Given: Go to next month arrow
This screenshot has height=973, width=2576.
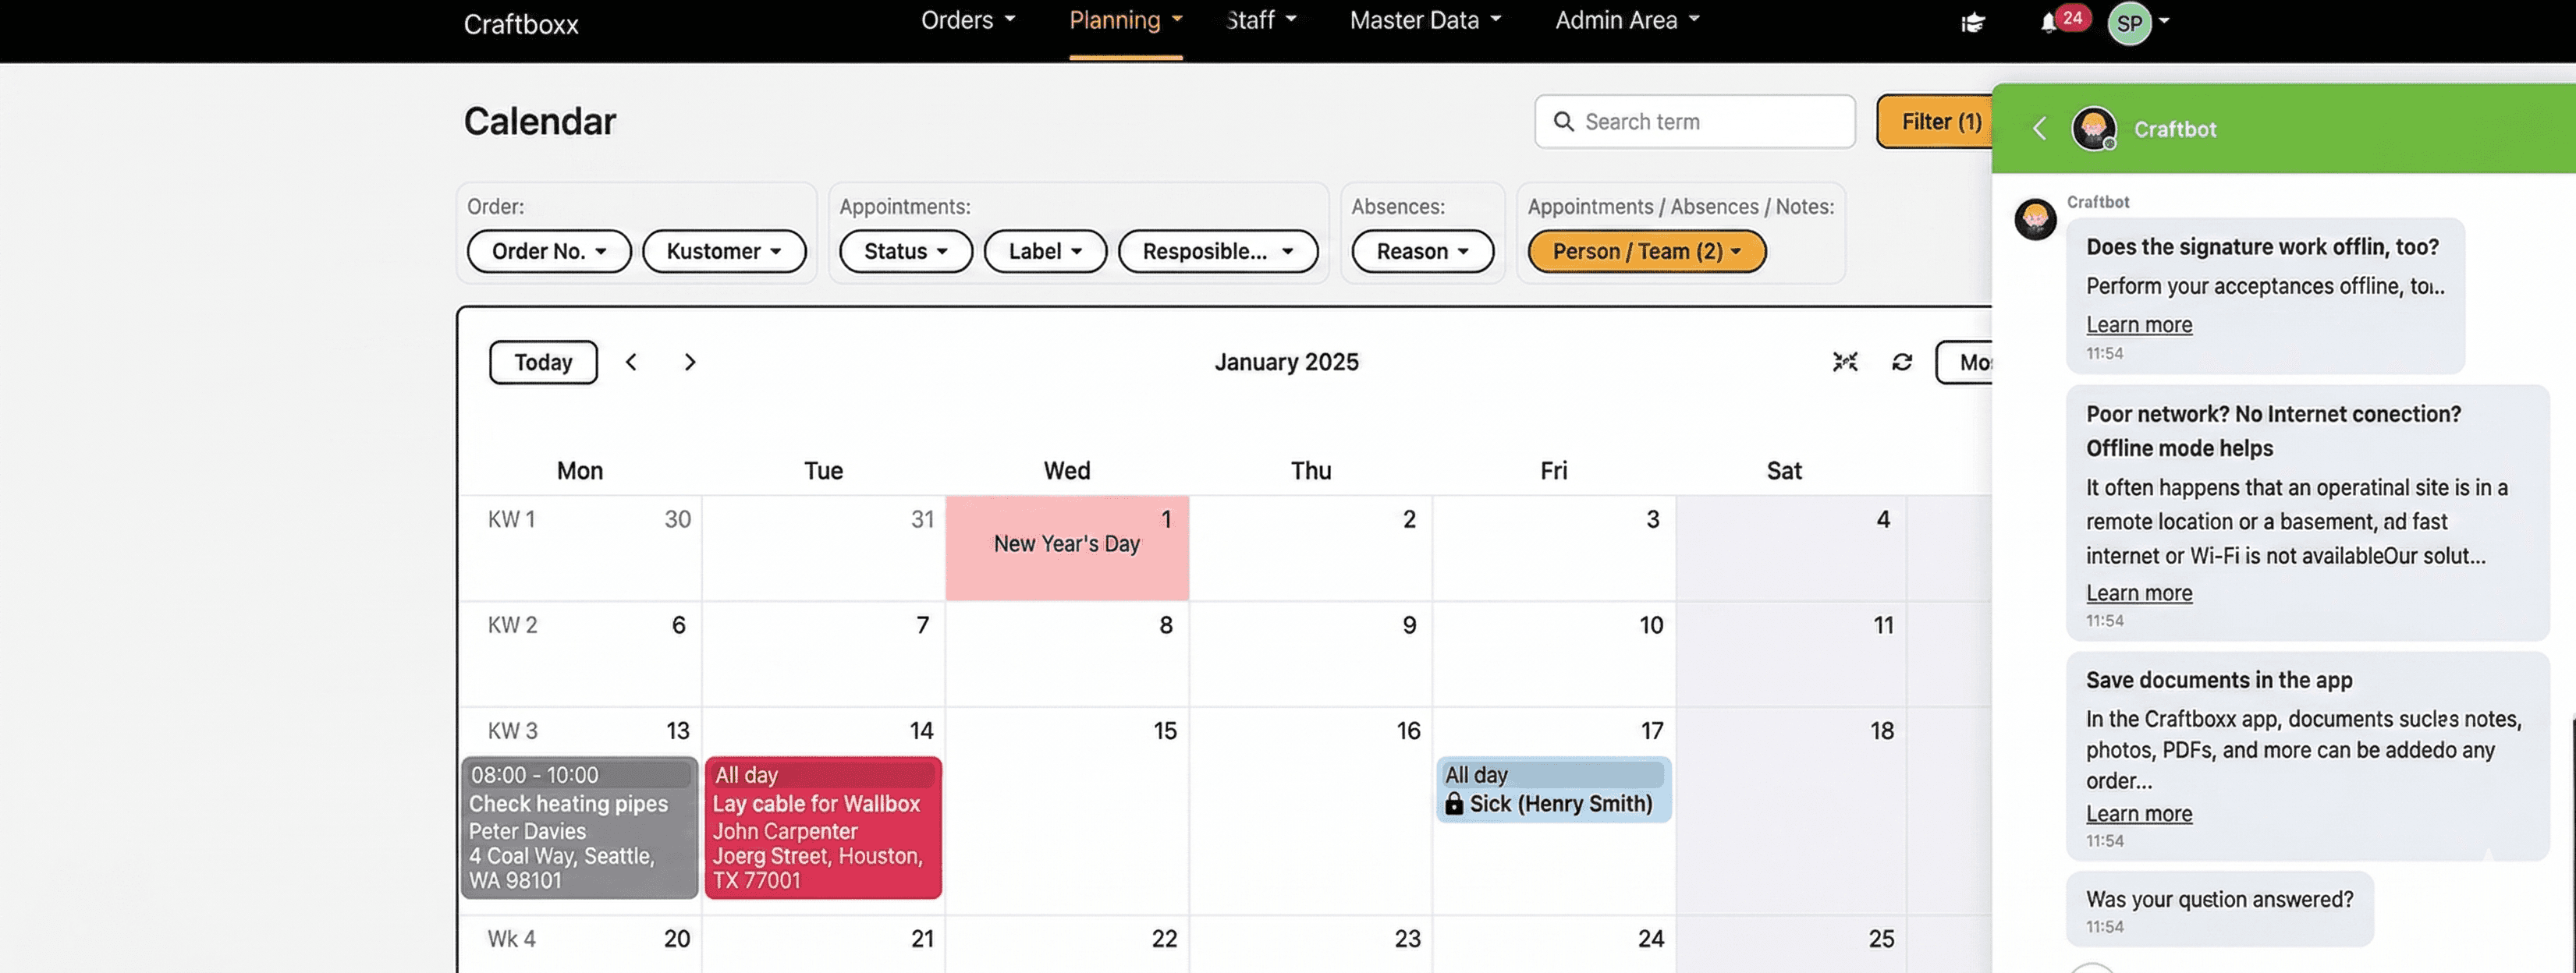Looking at the screenshot, I should click(690, 362).
